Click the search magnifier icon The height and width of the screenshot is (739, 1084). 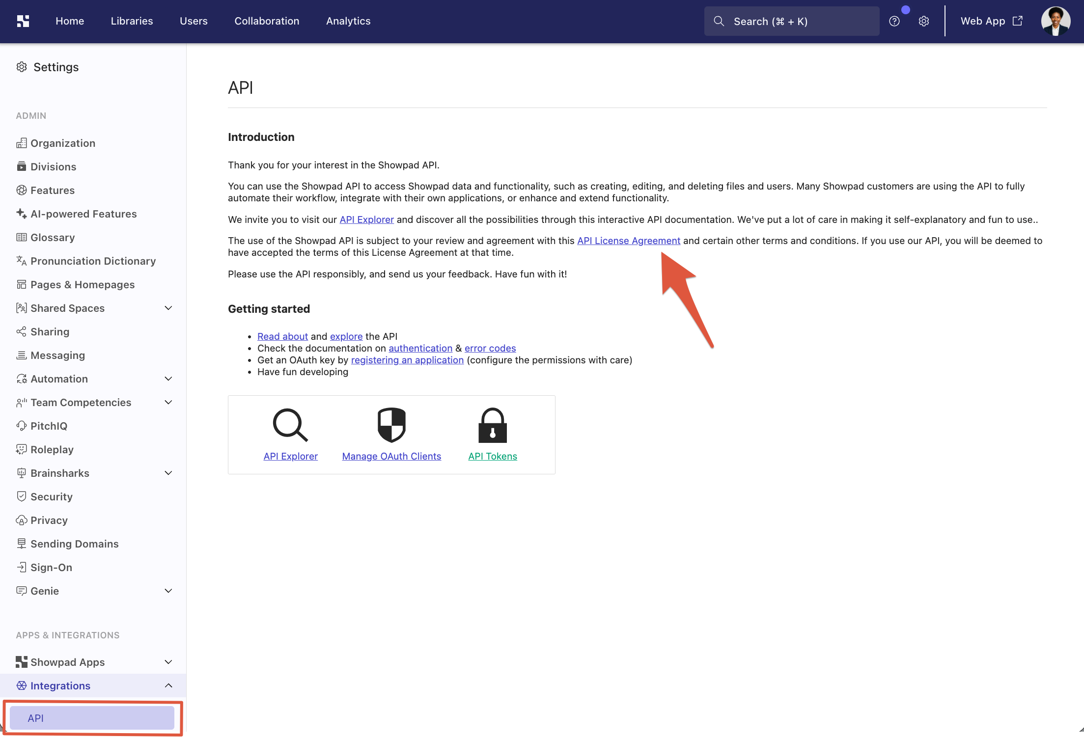[x=719, y=21]
